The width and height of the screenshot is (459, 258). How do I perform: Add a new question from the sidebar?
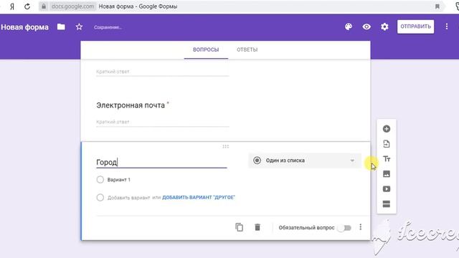(387, 129)
